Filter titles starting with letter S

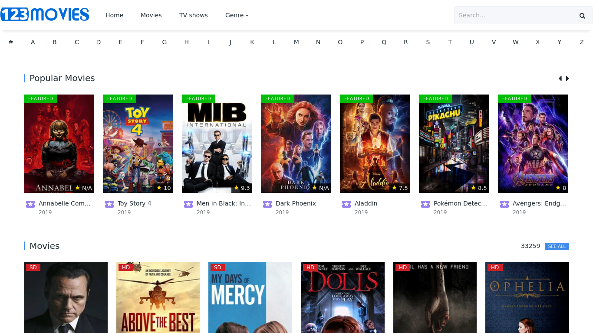[x=428, y=42]
